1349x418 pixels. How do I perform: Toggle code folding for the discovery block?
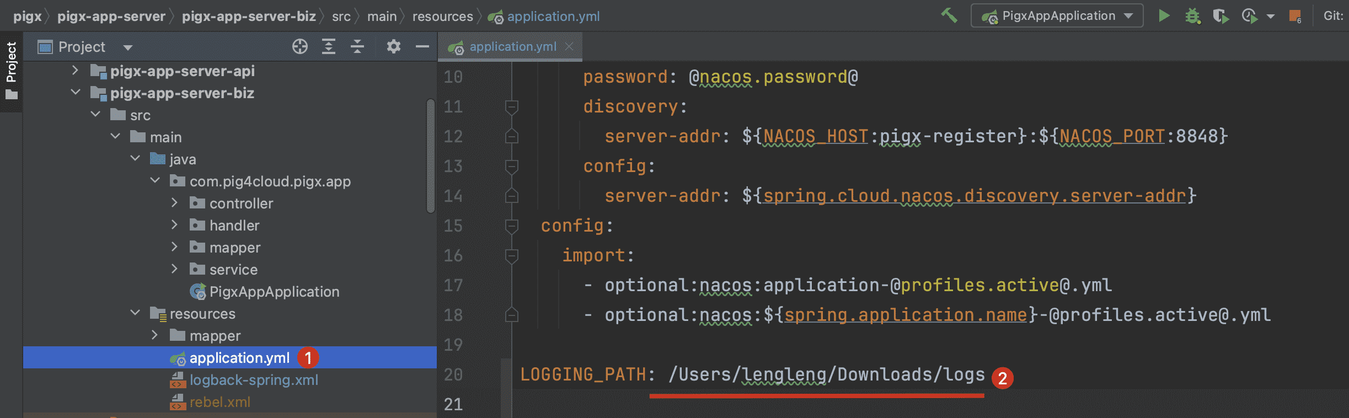point(511,106)
